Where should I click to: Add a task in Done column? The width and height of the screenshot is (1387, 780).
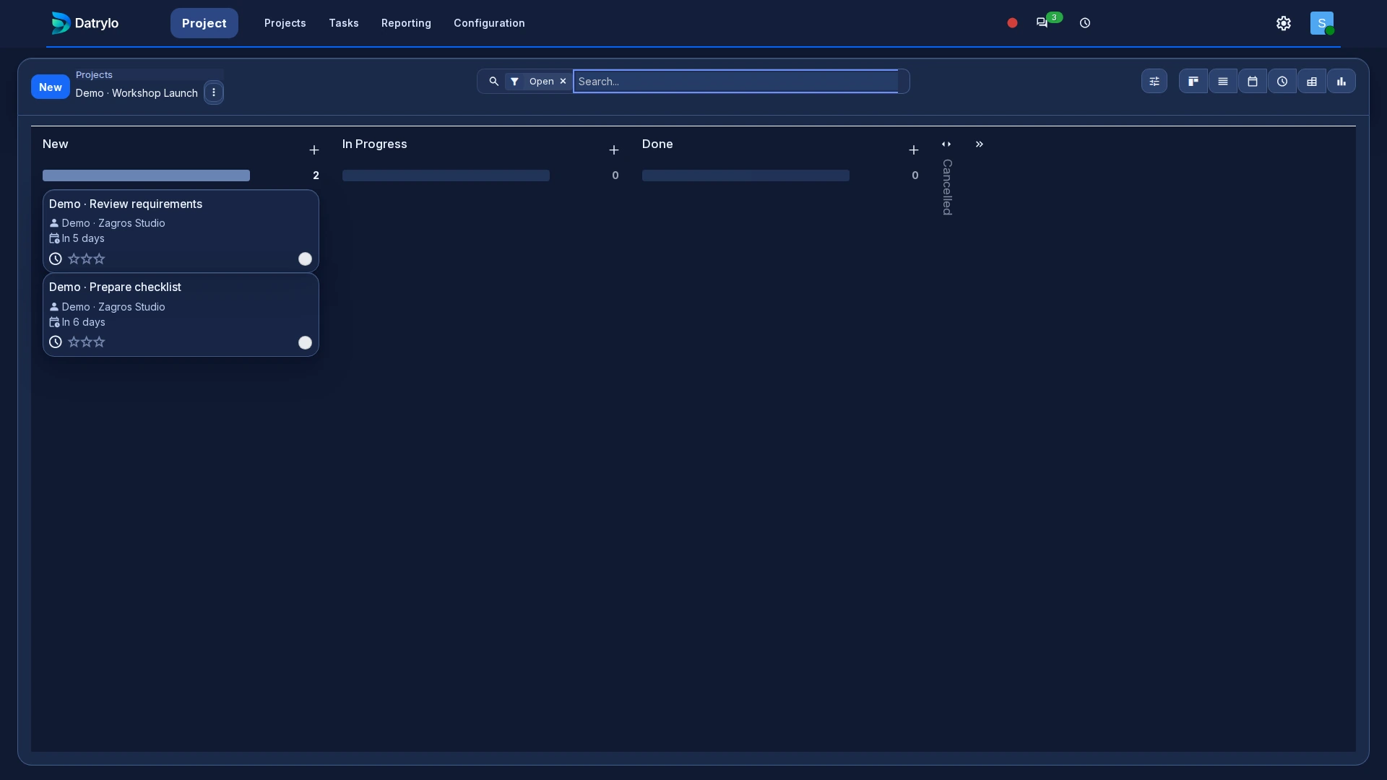[914, 150]
